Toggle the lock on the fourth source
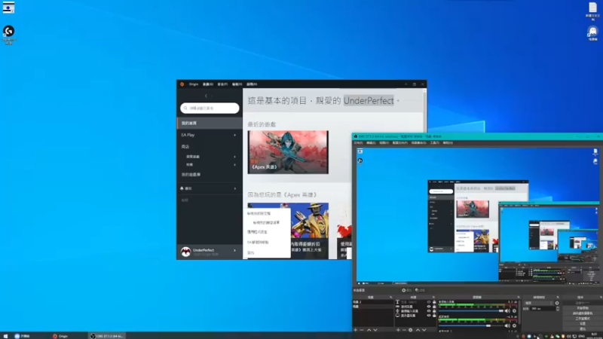 [x=434, y=315]
